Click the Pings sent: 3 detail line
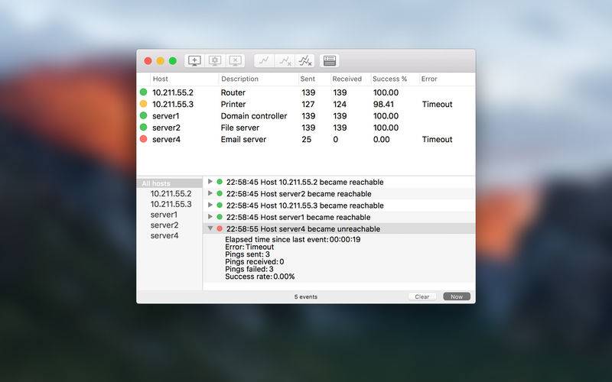This screenshot has height=382, width=612. pos(247,254)
